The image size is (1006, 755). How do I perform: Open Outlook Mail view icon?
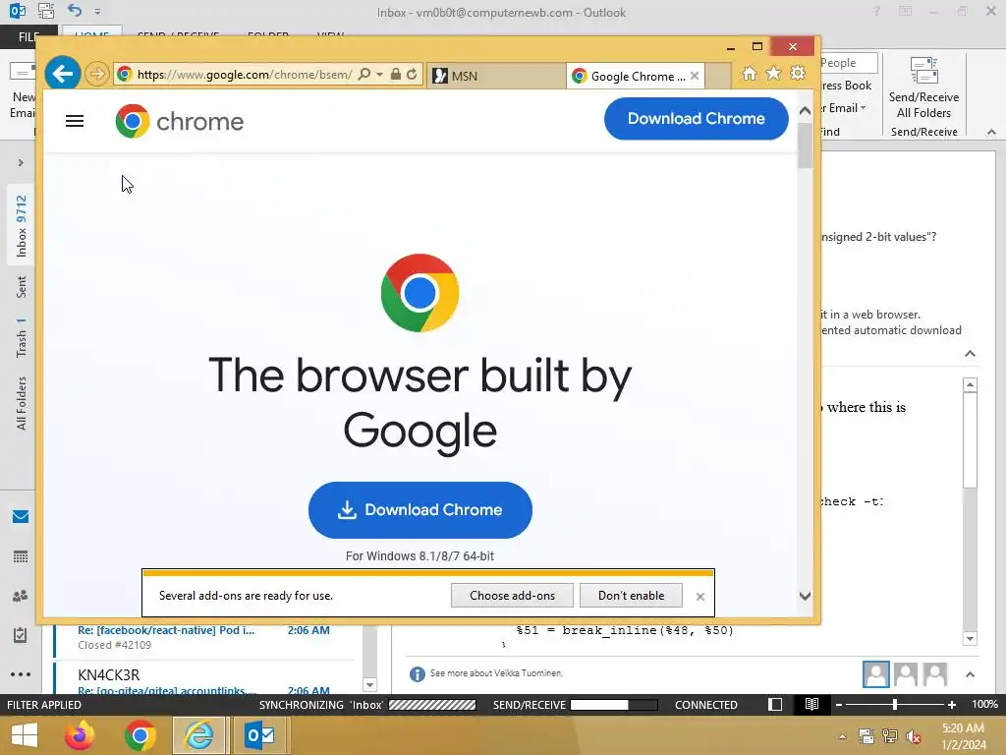21,517
